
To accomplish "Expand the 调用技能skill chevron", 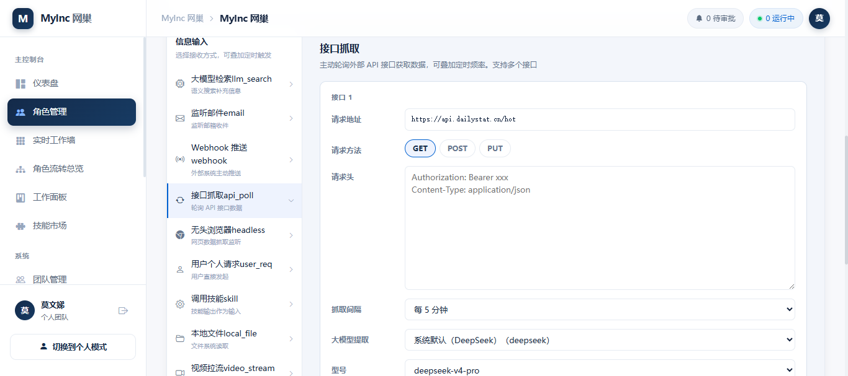I will tap(291, 304).
